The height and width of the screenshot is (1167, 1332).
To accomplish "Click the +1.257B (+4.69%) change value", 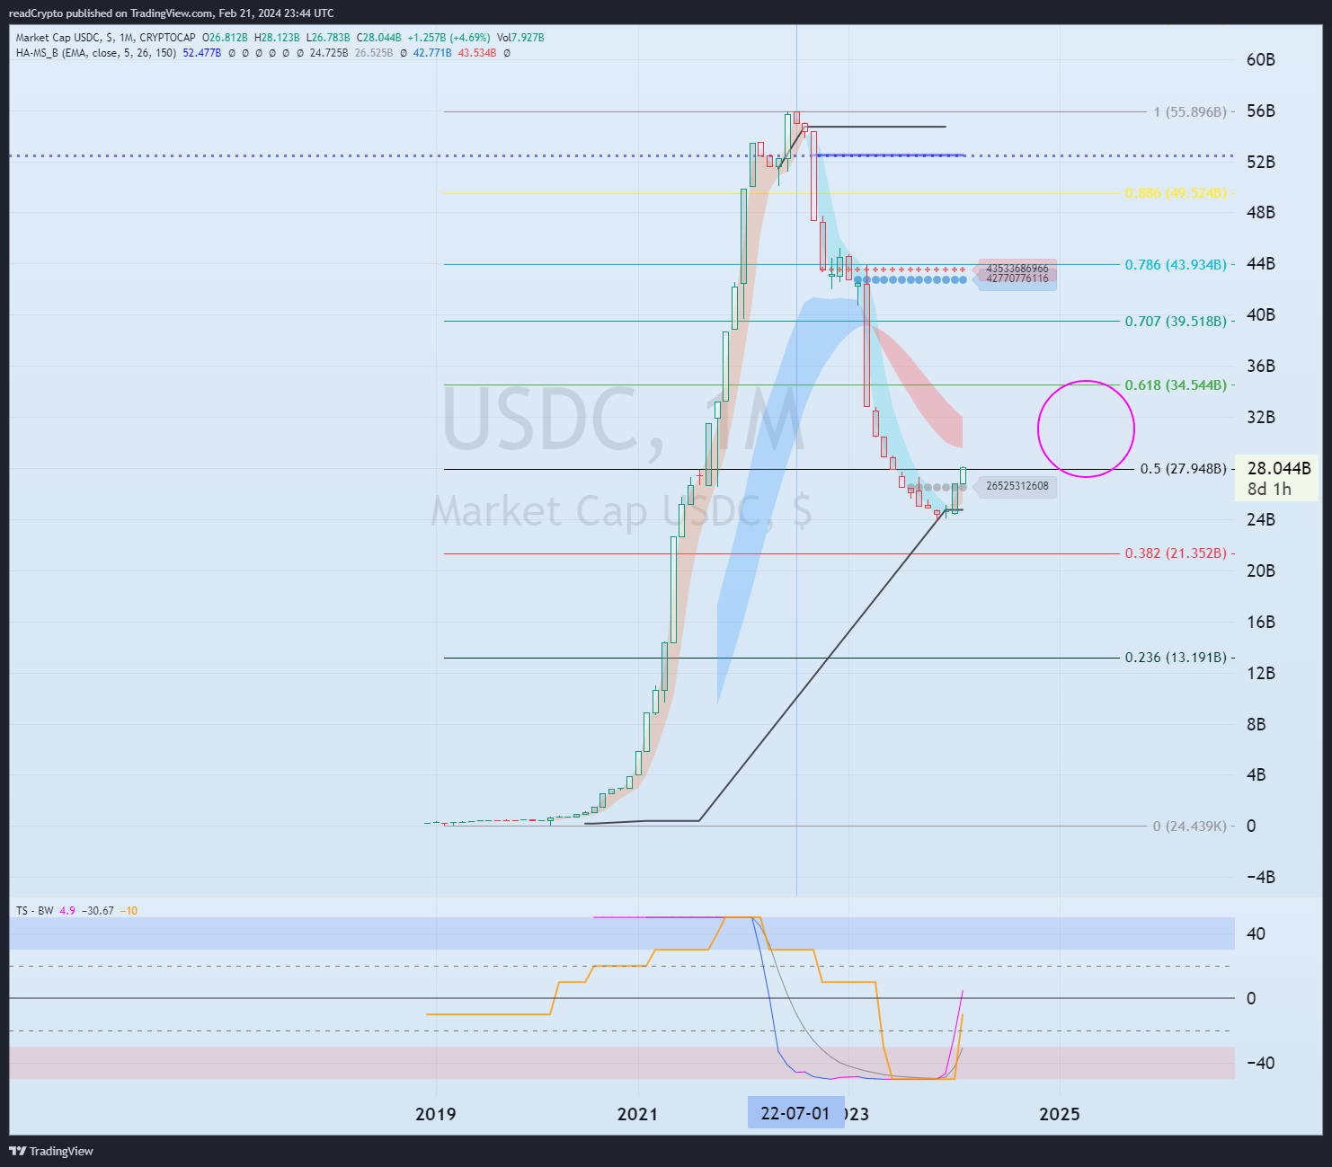I will pyautogui.click(x=448, y=38).
